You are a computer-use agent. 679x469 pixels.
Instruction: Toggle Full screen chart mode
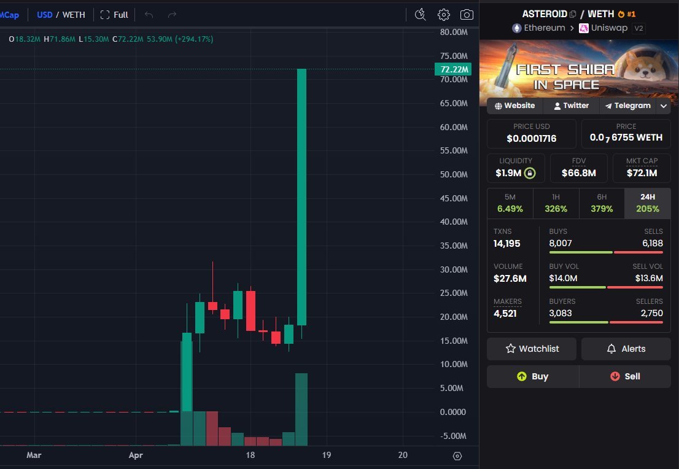(x=114, y=14)
